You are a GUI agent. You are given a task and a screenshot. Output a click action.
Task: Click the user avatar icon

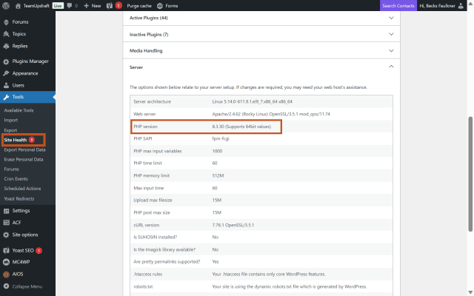(x=461, y=6)
